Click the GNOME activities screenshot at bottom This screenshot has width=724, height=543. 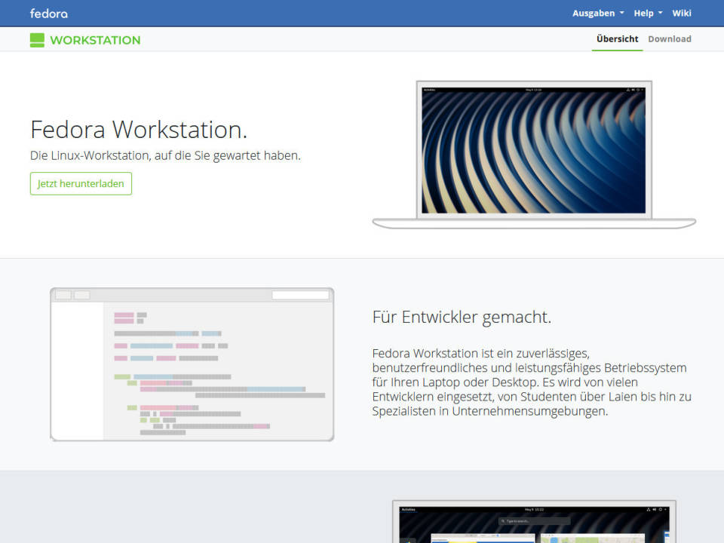point(534,521)
